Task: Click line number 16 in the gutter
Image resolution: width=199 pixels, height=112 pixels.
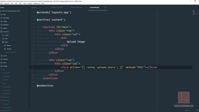Action: click(33, 67)
